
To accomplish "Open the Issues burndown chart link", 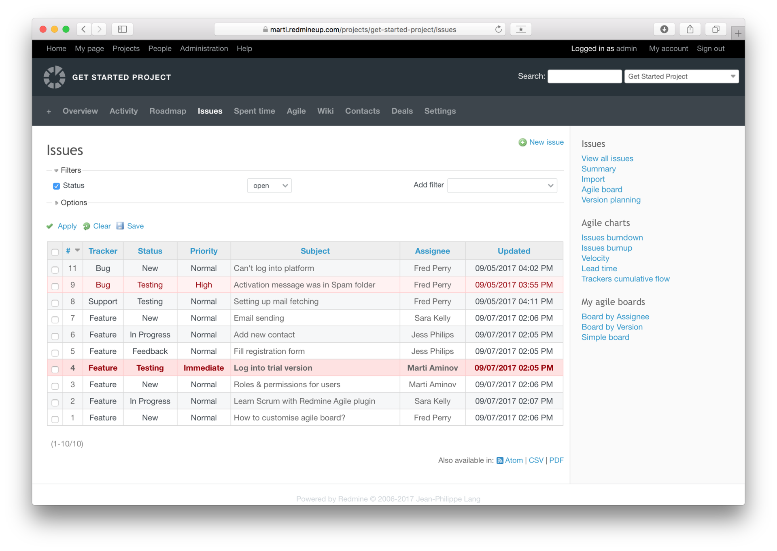I will coord(612,238).
